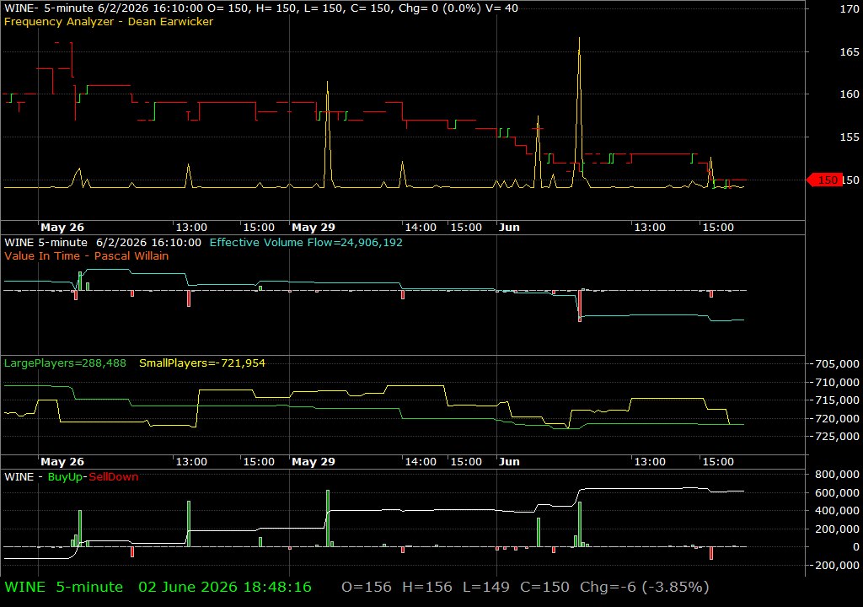Click the C=150 status bar value
The height and width of the screenshot is (607, 863).
[545, 587]
